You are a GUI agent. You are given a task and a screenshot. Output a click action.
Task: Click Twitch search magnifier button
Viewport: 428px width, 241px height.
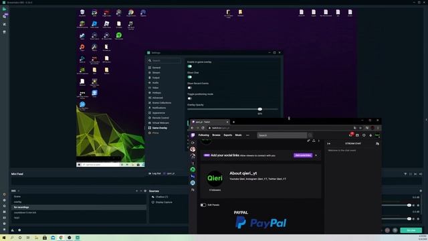[x=310, y=135]
